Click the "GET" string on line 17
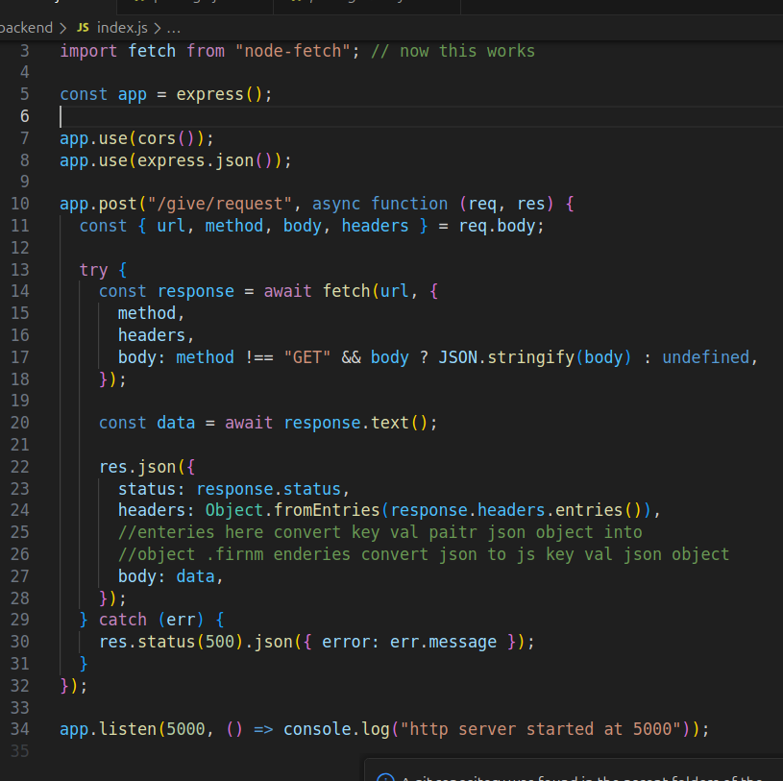The image size is (783, 781). (x=307, y=357)
